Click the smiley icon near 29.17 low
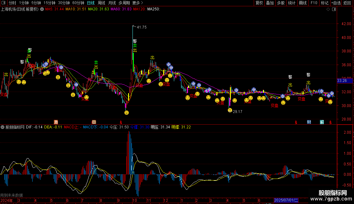The image size is (354, 204). coord(230,110)
